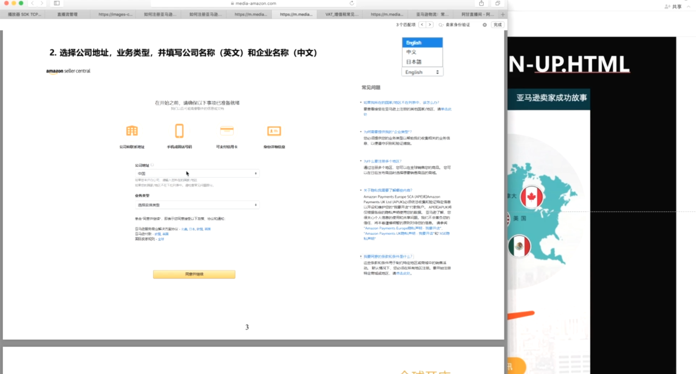The height and width of the screenshot is (374, 696).
Task: Click the identity card icon
Action: pyautogui.click(x=274, y=131)
